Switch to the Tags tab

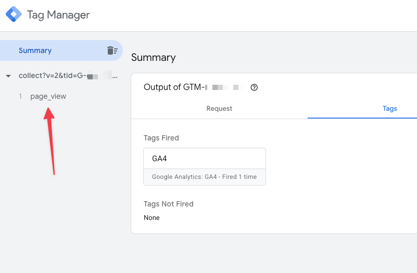[389, 108]
